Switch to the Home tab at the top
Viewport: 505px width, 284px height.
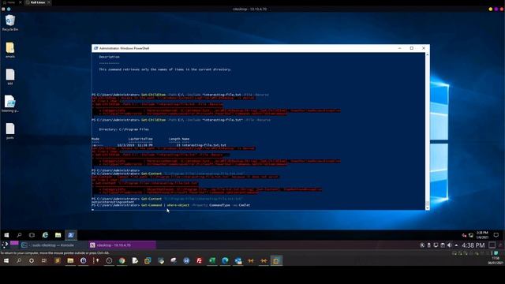[x=9, y=2]
